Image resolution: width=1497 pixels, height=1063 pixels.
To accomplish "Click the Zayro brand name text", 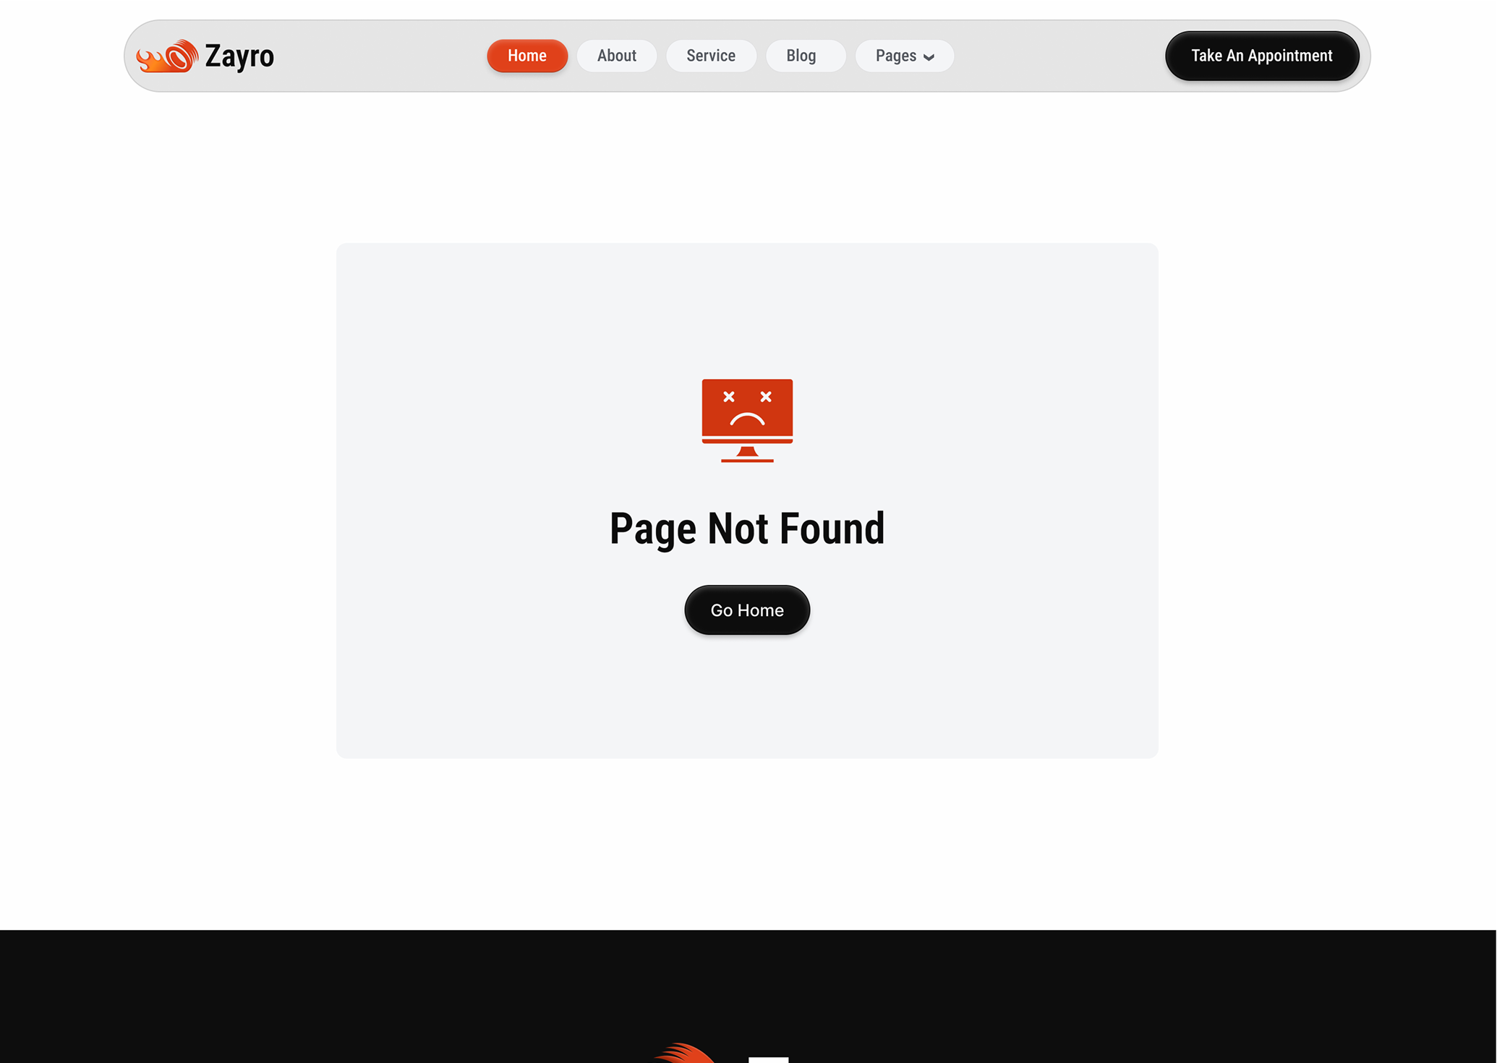I will pyautogui.click(x=239, y=56).
